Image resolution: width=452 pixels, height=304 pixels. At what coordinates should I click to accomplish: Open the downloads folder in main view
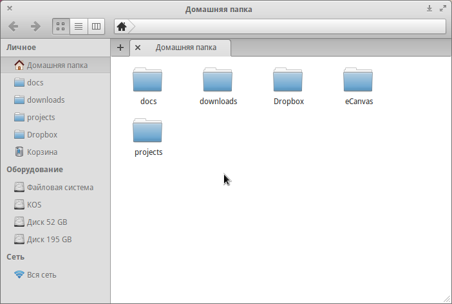click(x=218, y=80)
